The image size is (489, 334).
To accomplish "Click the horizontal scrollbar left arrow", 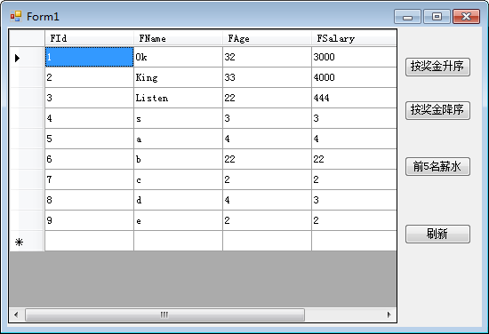I will tap(16, 314).
